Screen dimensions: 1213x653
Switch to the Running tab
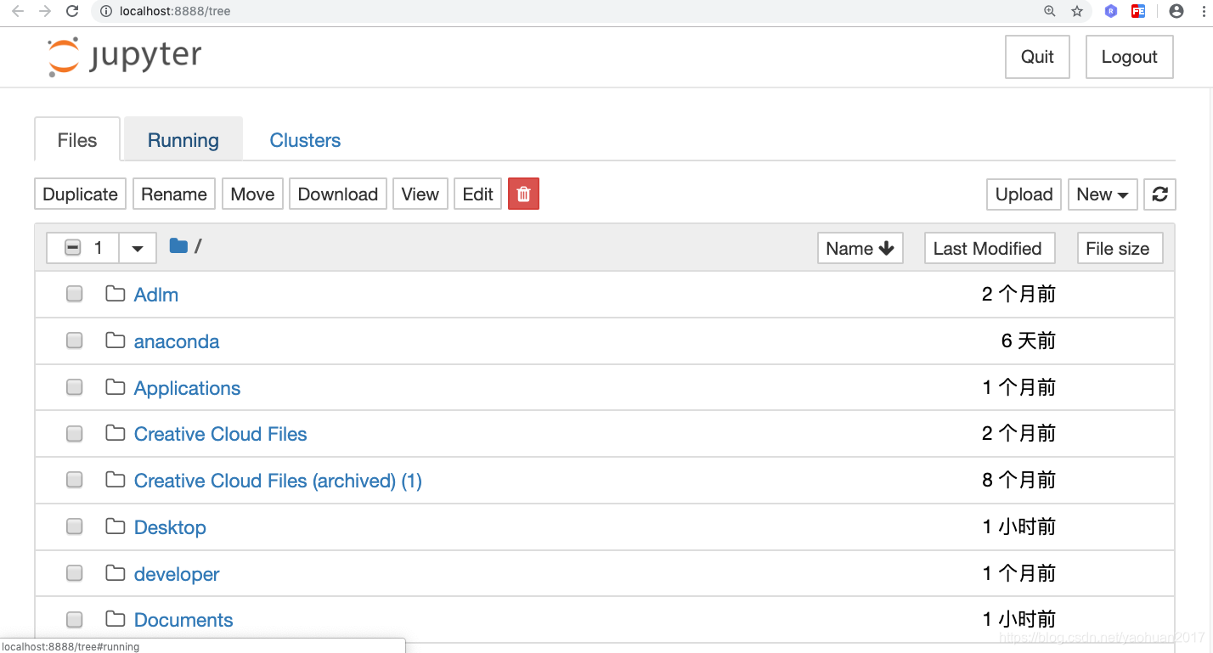click(x=183, y=139)
